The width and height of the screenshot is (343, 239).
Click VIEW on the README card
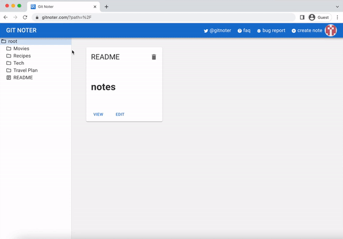click(x=98, y=114)
